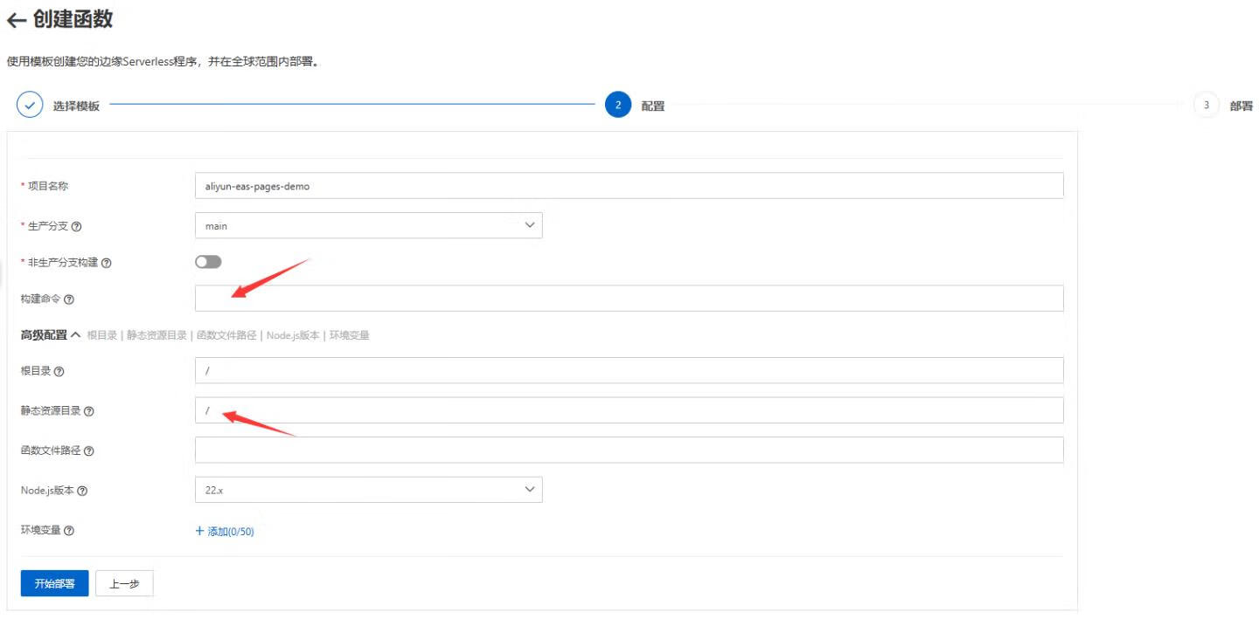Click the back arrow beside 创建函数
The width and height of the screenshot is (1259, 633).
(16, 20)
